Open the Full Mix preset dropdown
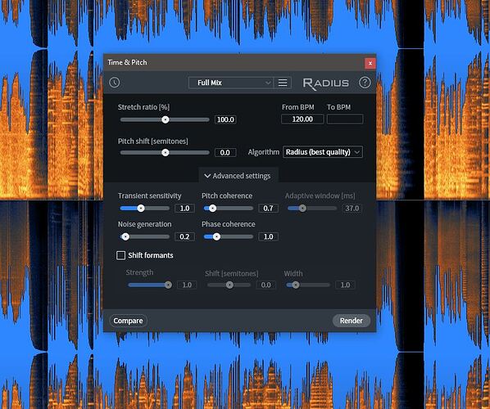Screen dimensions: 490x409 point(230,83)
